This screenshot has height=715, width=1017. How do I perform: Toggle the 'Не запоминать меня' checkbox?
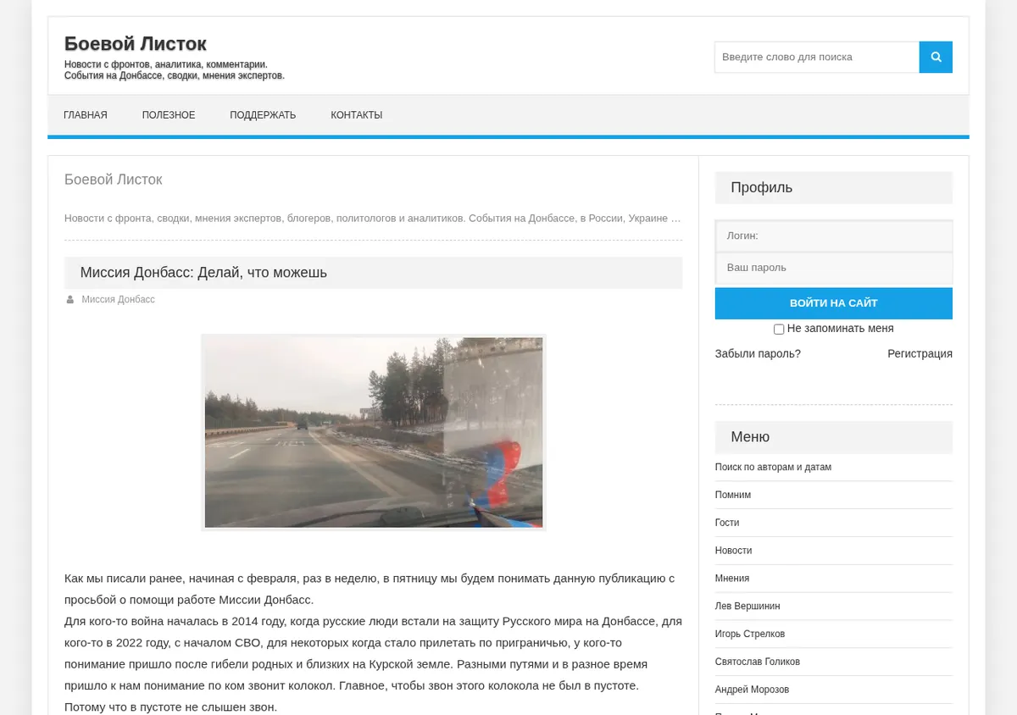pos(779,329)
